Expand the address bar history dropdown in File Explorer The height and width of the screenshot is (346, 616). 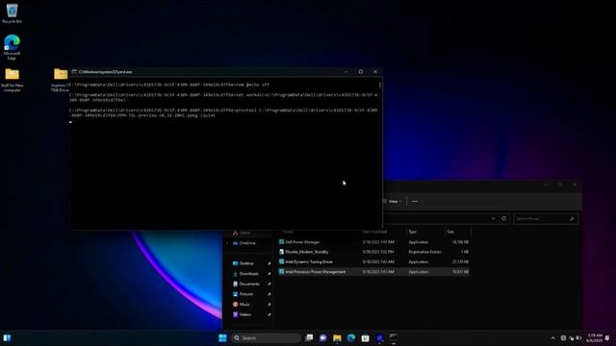[494, 218]
